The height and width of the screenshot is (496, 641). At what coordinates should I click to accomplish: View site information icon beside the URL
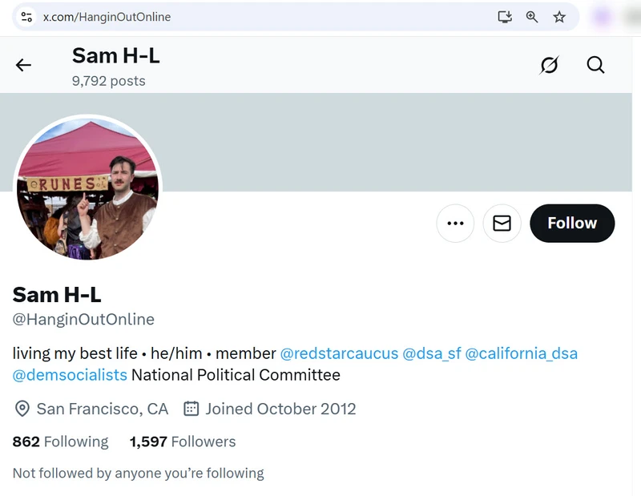click(x=26, y=17)
